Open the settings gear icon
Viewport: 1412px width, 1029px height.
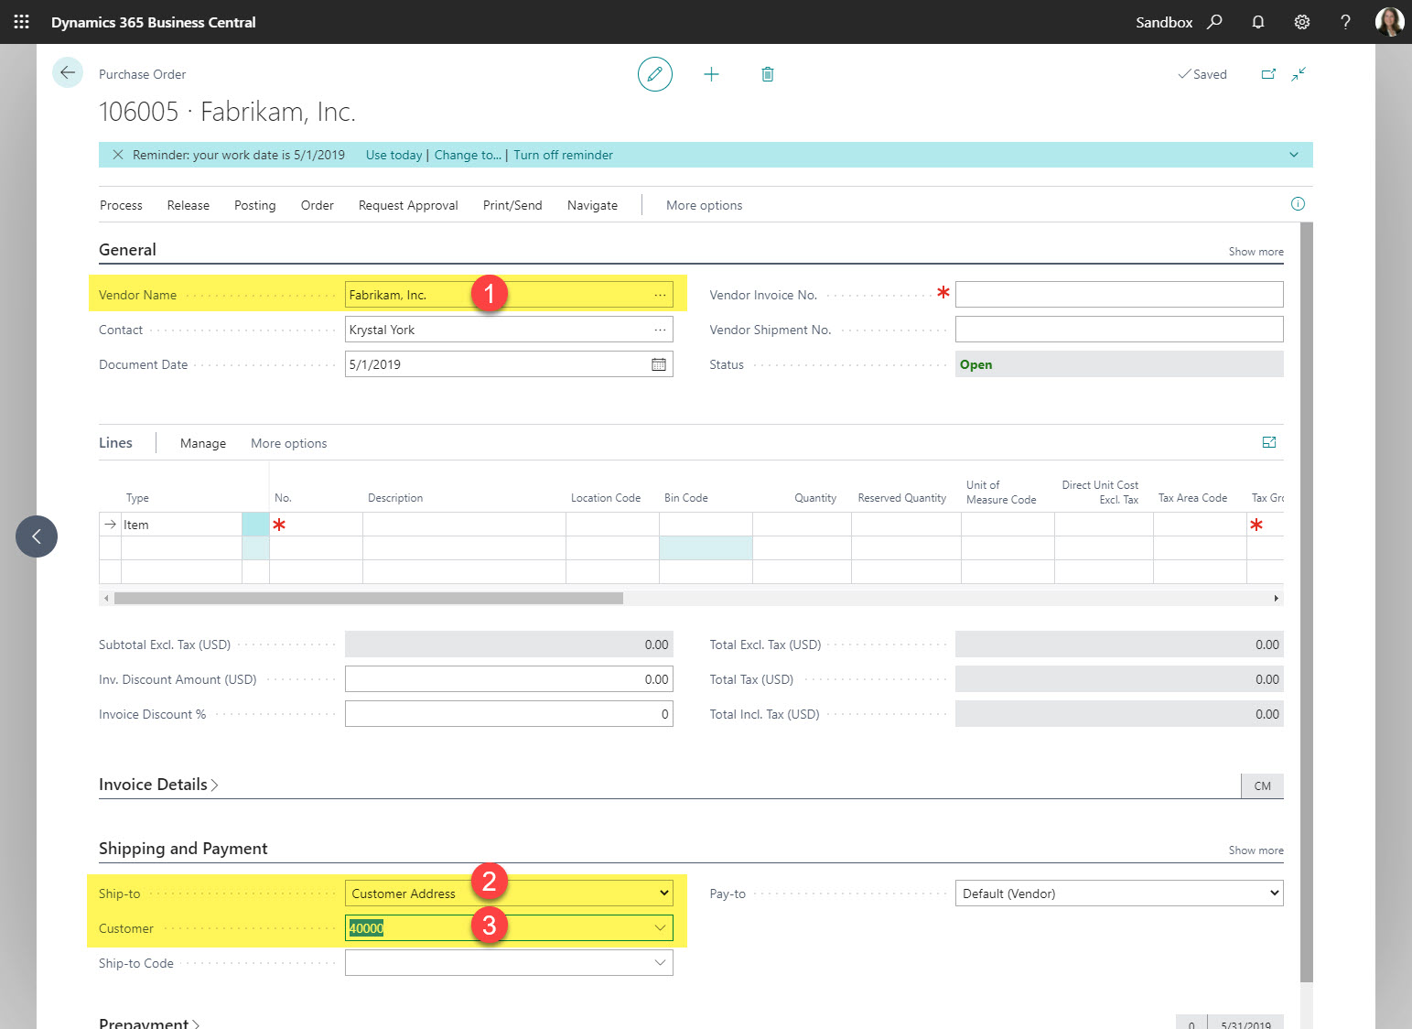[x=1301, y=21]
